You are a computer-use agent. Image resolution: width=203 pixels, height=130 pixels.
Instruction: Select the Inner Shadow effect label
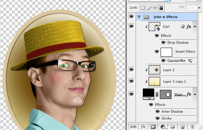[172, 112]
